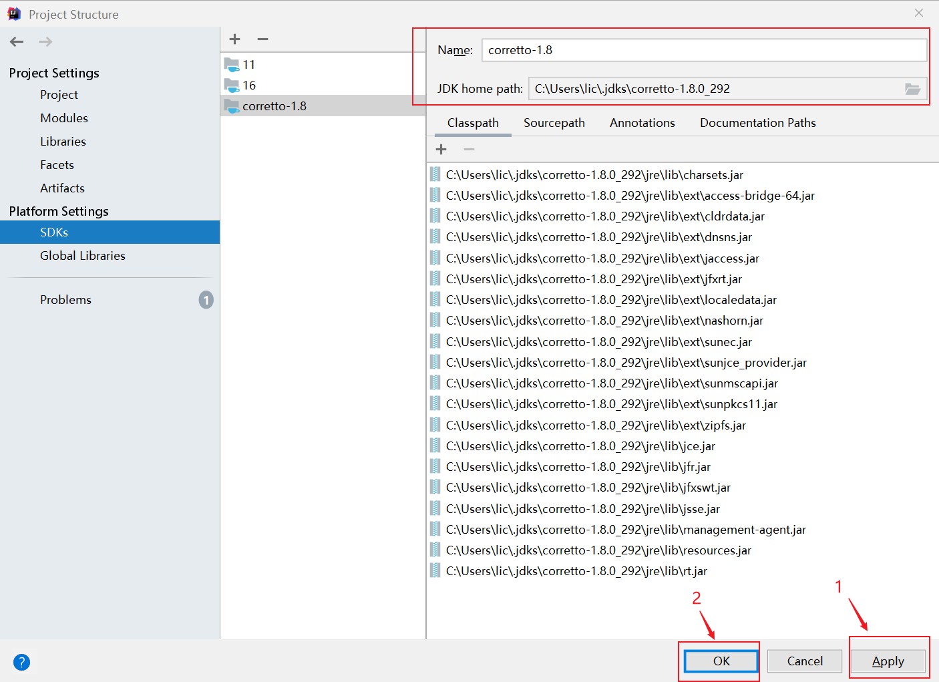Select SDK 16 in the list
Image resolution: width=939 pixels, height=682 pixels.
coord(323,86)
